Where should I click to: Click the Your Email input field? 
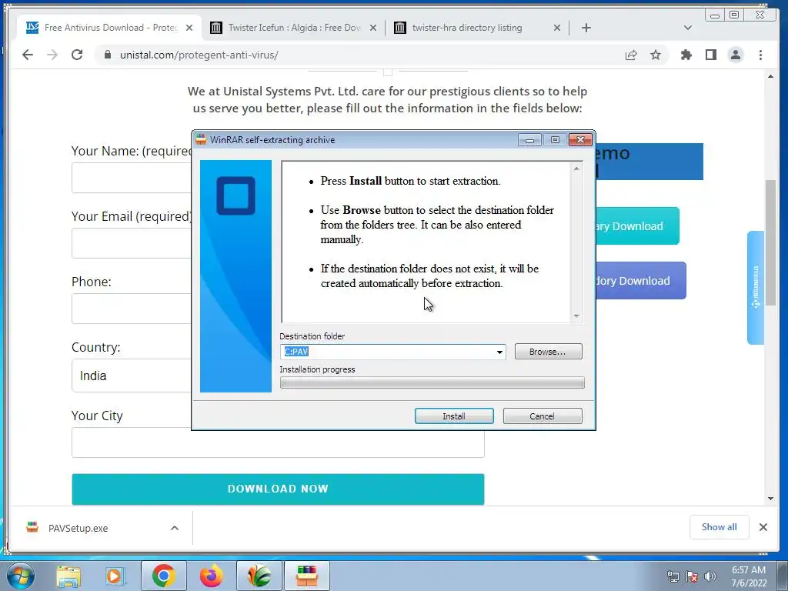point(132,243)
